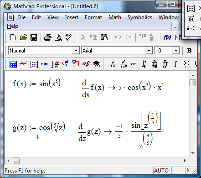Expand the Arial font dropdown
201x178 pixels.
[149, 51]
